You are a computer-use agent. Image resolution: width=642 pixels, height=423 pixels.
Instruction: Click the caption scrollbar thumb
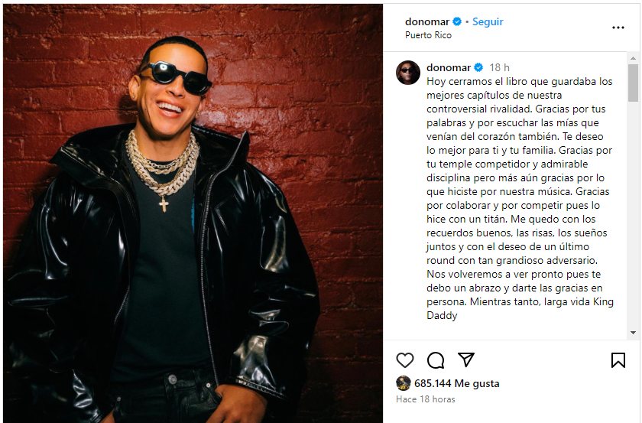click(x=633, y=83)
